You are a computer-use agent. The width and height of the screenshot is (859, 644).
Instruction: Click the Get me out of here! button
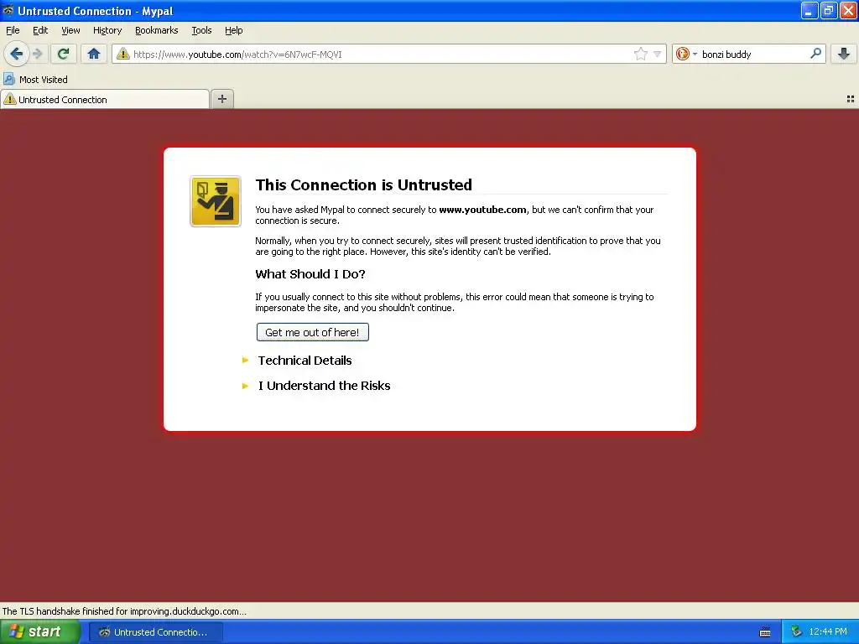coord(312,332)
